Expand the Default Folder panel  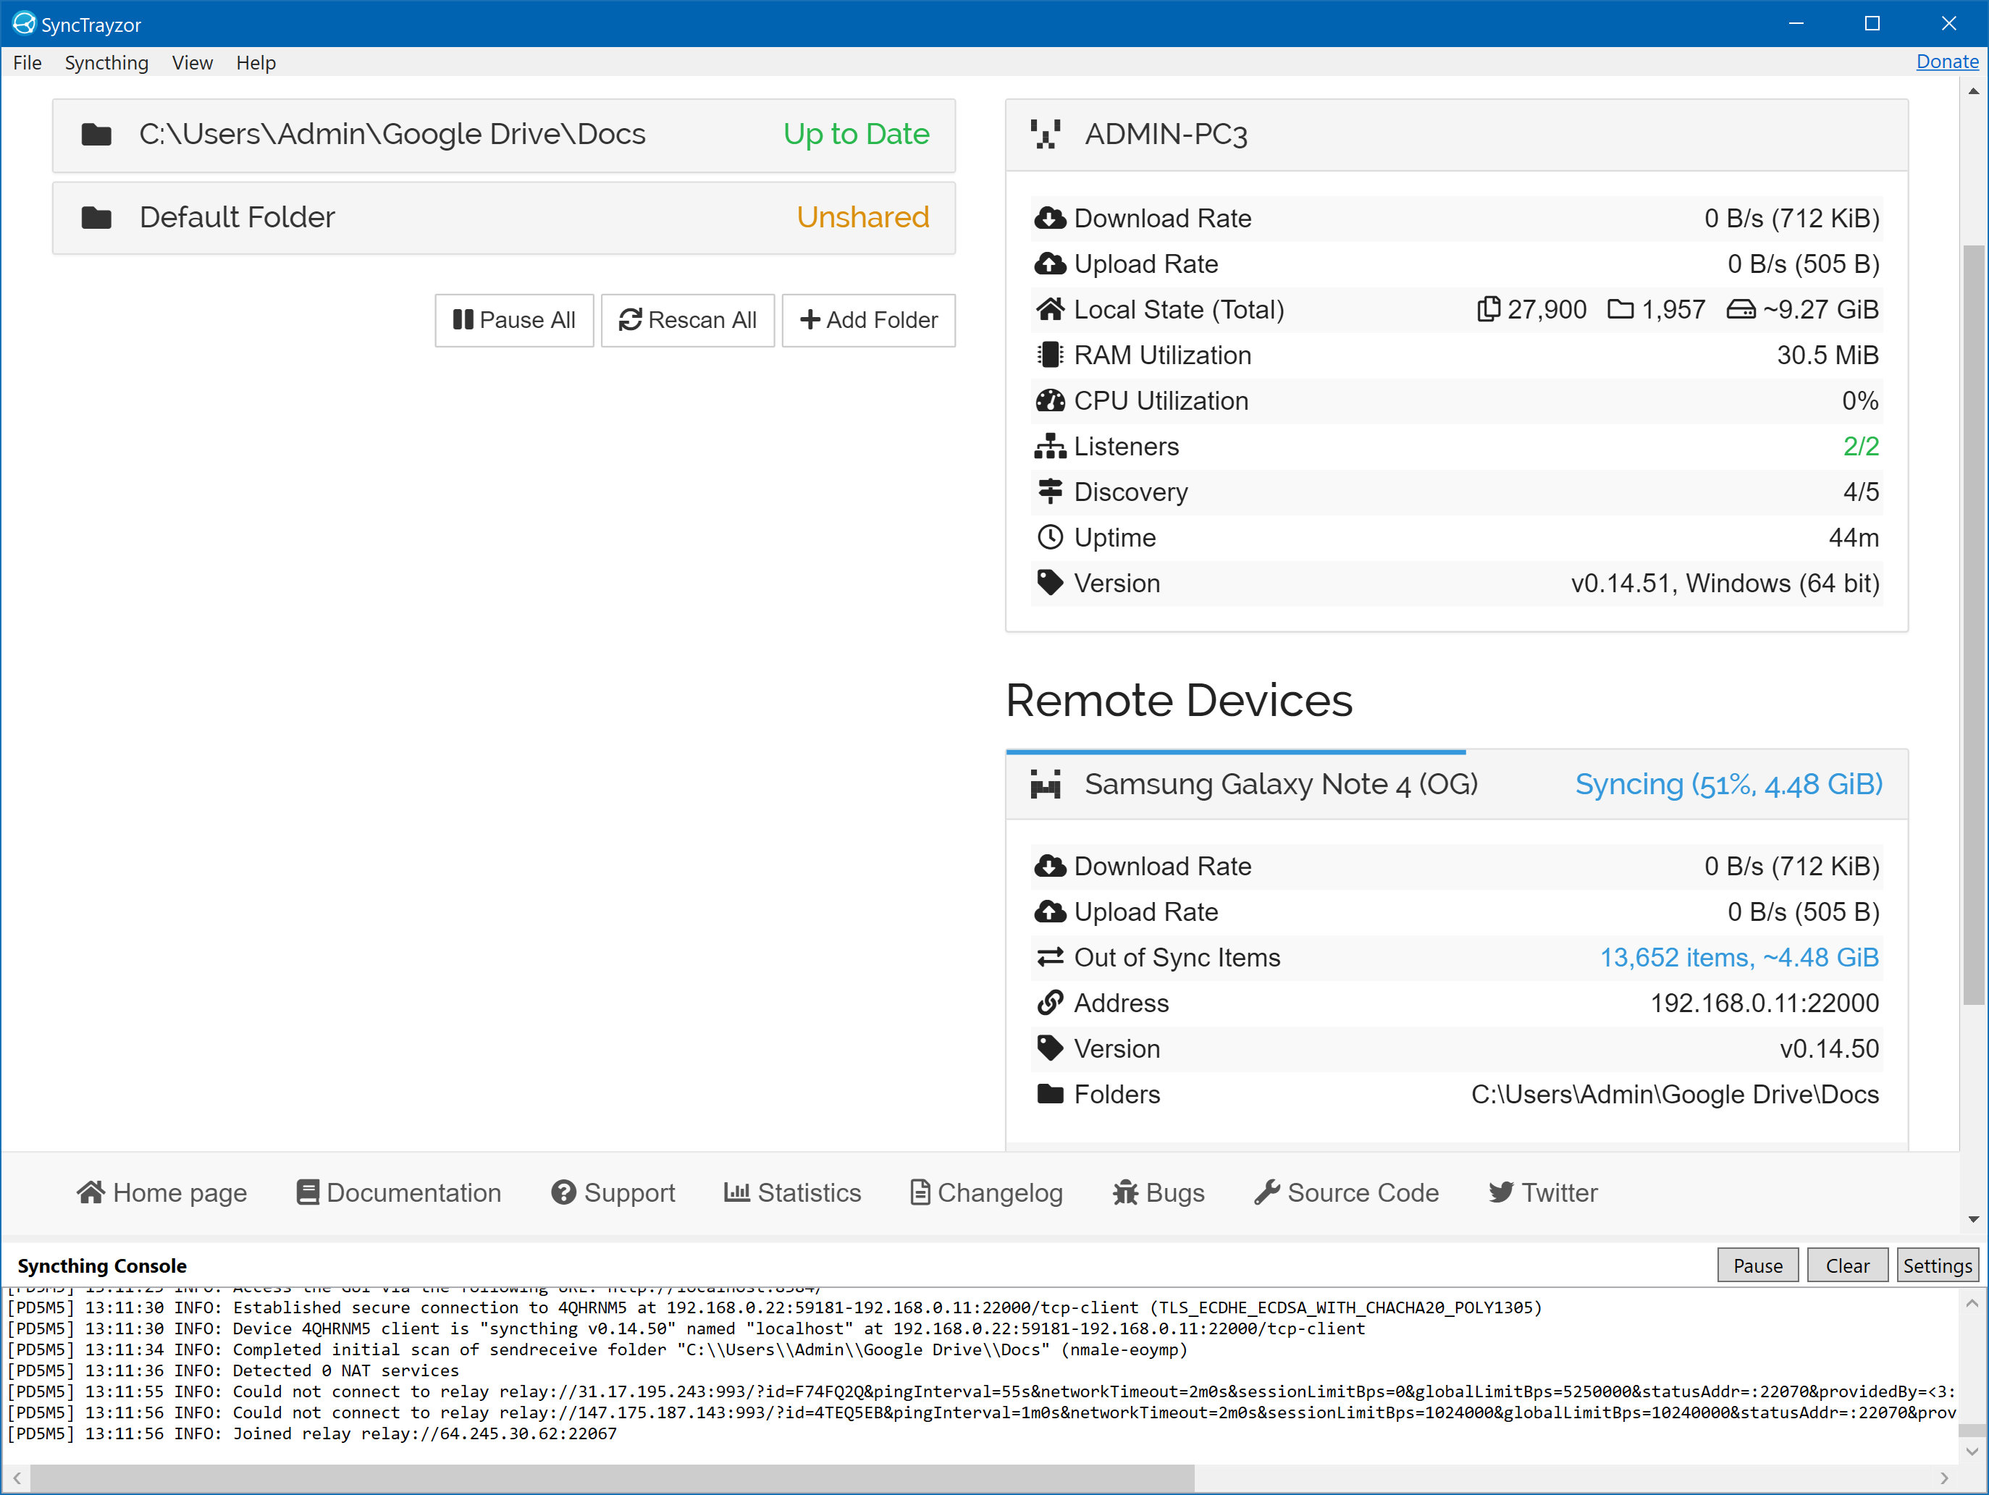(503, 217)
